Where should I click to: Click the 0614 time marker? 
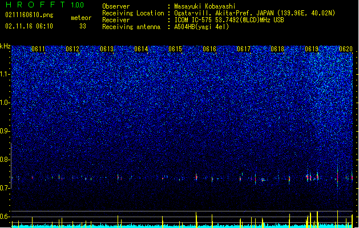pos(141,49)
